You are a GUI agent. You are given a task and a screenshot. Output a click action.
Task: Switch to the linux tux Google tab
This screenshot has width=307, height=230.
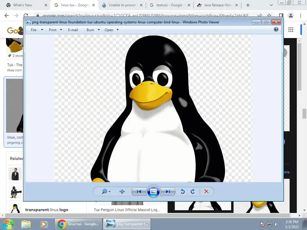click(75, 5)
